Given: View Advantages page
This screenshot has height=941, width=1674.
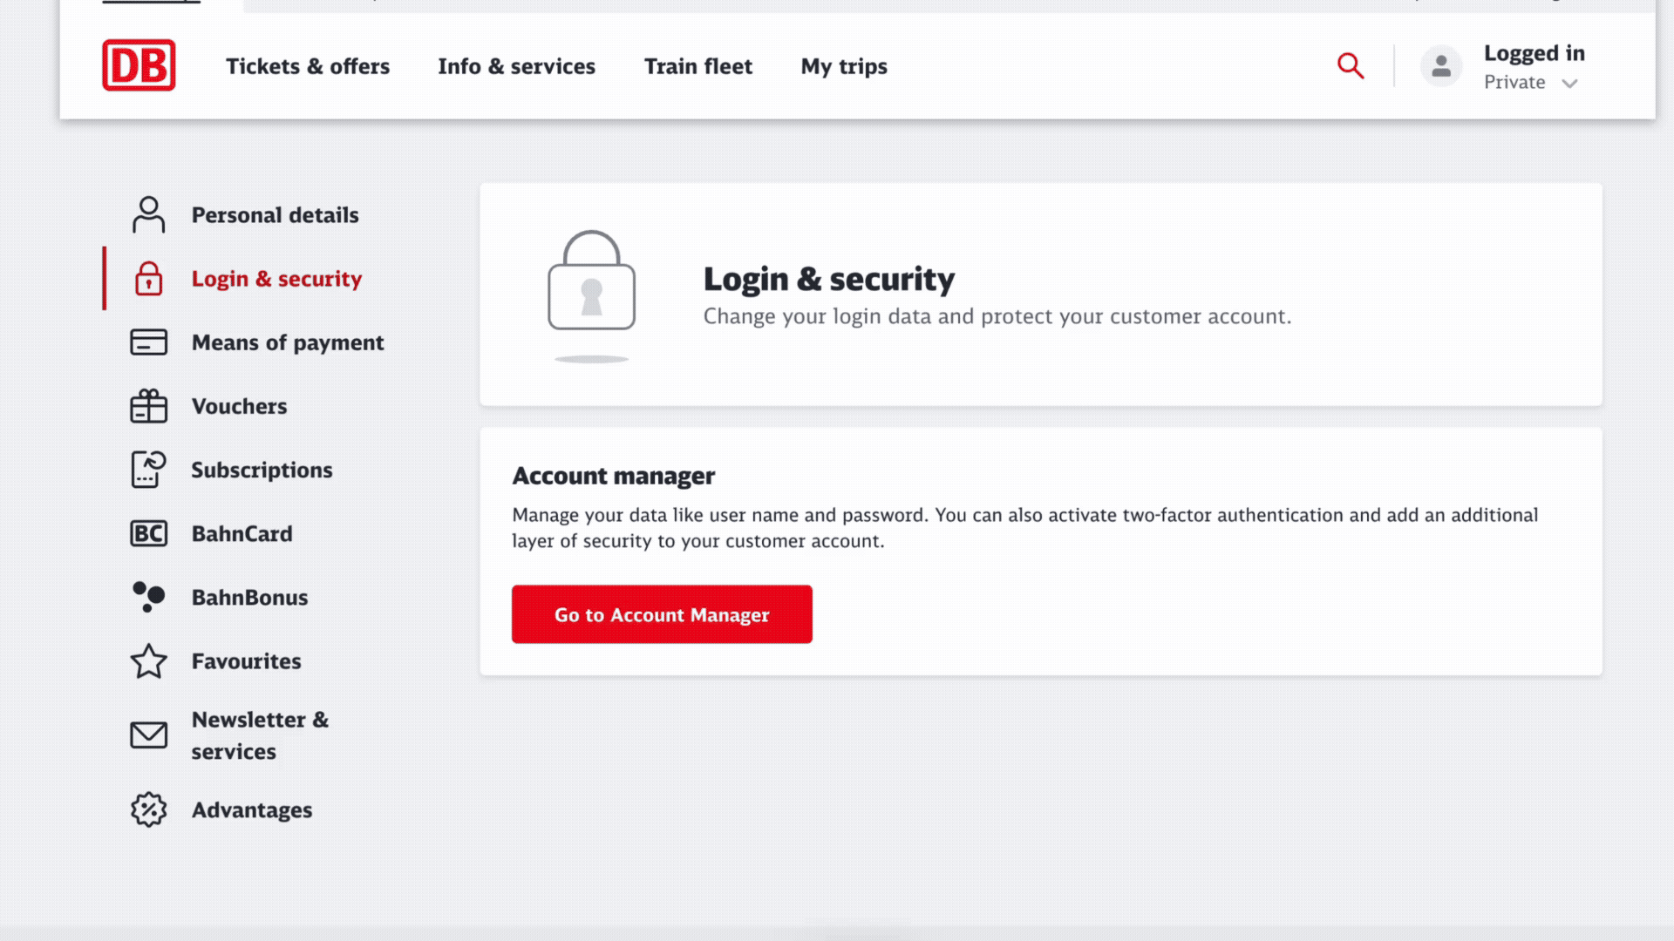Looking at the screenshot, I should coord(252,810).
